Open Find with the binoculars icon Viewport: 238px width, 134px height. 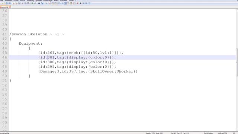point(39,3)
